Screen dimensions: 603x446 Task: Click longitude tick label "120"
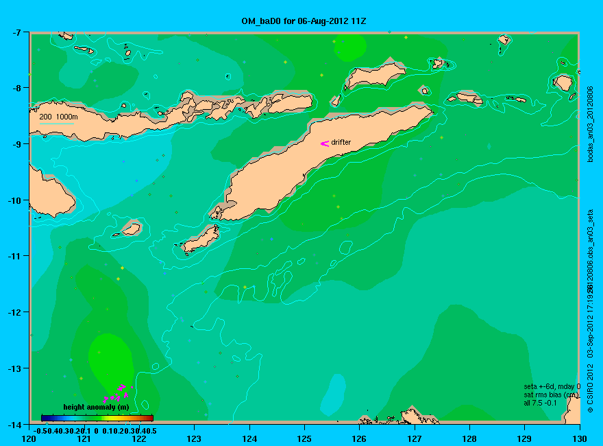(x=29, y=438)
